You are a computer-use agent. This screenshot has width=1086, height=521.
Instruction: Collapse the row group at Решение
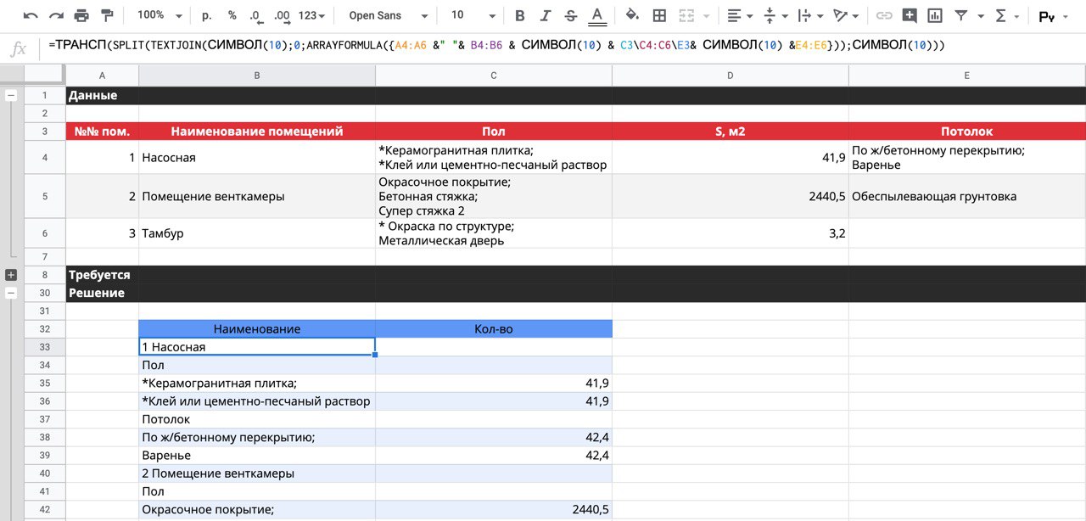pyautogui.click(x=11, y=293)
